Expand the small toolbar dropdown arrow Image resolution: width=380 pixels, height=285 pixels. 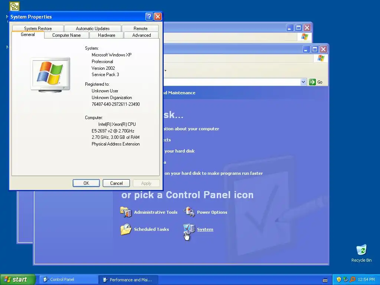click(165, 71)
